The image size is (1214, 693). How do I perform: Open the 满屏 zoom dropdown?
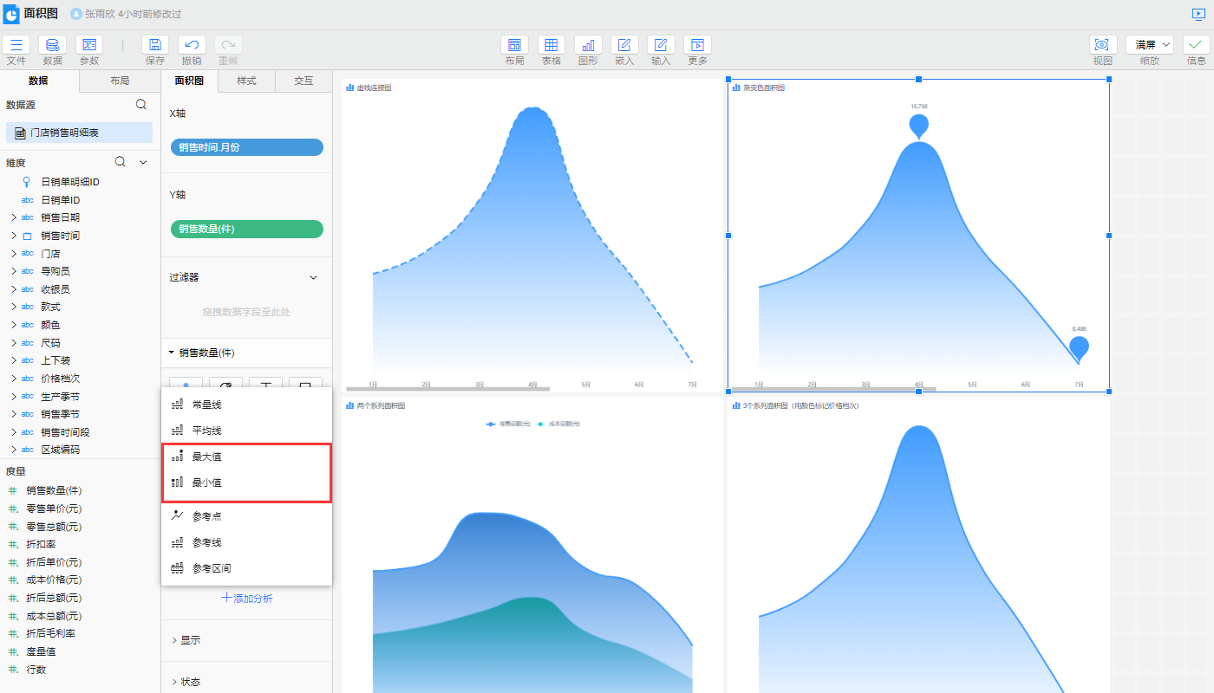(1150, 44)
